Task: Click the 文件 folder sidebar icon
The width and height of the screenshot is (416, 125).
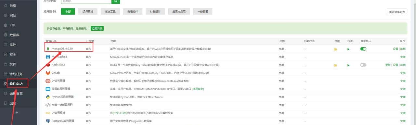Action: pyautogui.click(x=5, y=64)
